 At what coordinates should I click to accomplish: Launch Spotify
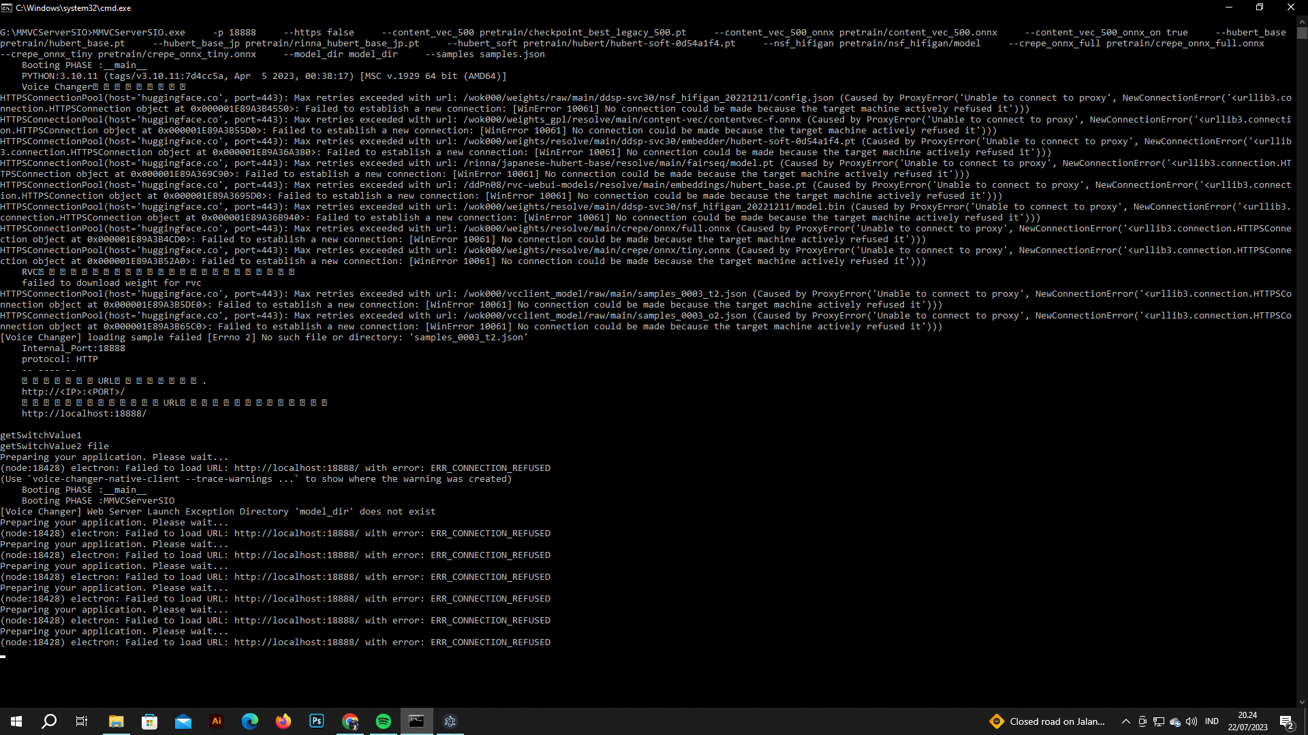coord(383,721)
